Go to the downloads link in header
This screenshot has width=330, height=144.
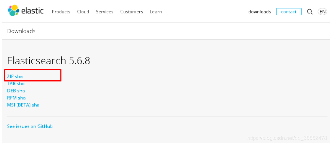pyautogui.click(x=260, y=12)
